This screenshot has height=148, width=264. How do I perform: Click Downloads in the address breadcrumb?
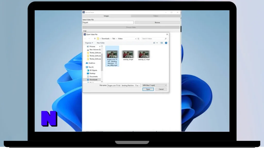(x=105, y=39)
